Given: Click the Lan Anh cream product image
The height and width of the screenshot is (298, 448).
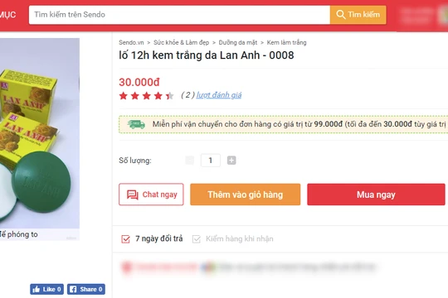Looking at the screenshot, I should click(x=40, y=133).
